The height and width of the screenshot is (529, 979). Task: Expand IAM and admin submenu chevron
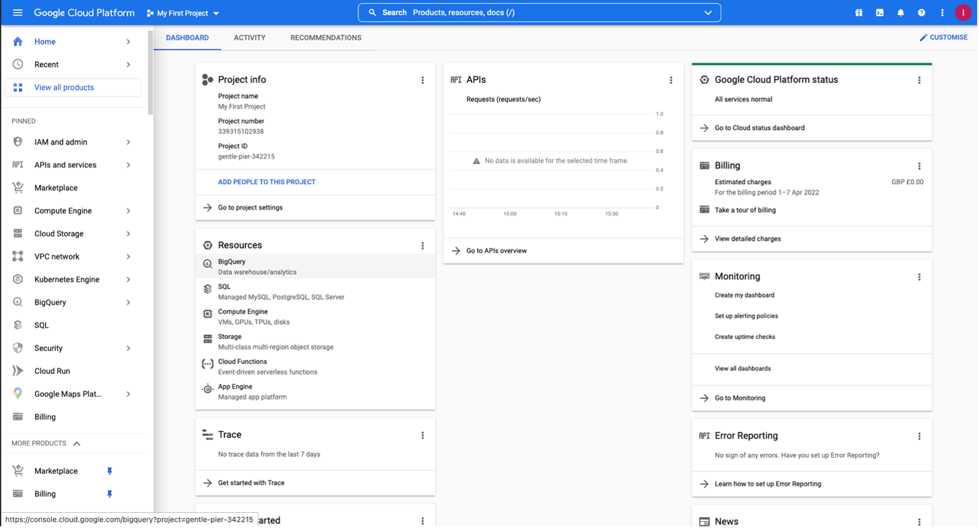(128, 142)
